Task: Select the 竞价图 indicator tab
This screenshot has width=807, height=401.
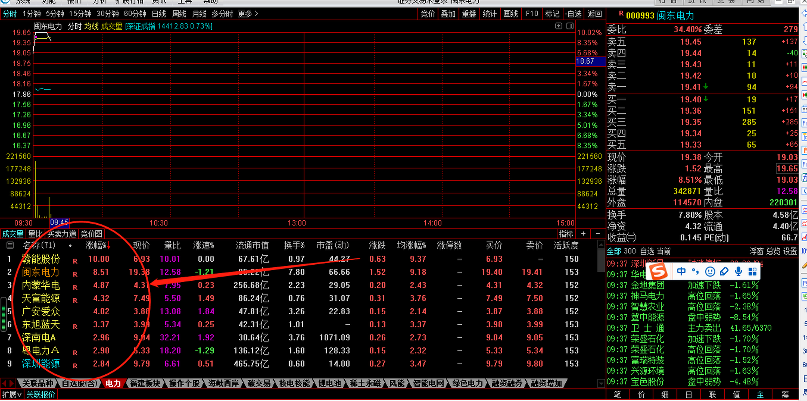Action: (91, 234)
